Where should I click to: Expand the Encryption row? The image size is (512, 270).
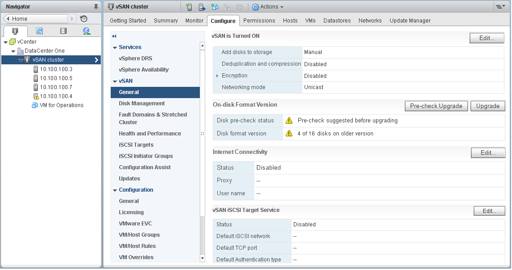(x=217, y=76)
